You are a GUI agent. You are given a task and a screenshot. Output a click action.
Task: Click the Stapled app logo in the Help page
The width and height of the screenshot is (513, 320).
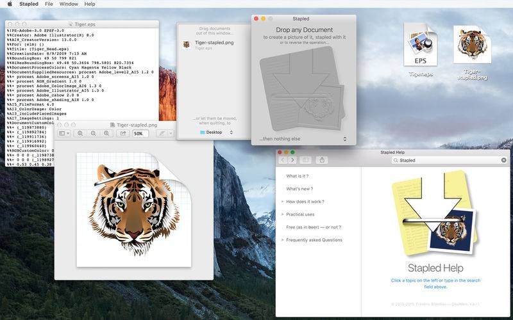tap(435, 214)
